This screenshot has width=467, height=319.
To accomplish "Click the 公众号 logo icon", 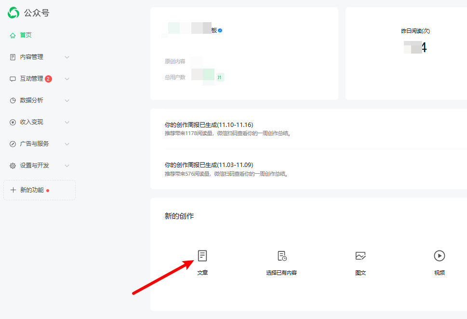I will [x=13, y=13].
